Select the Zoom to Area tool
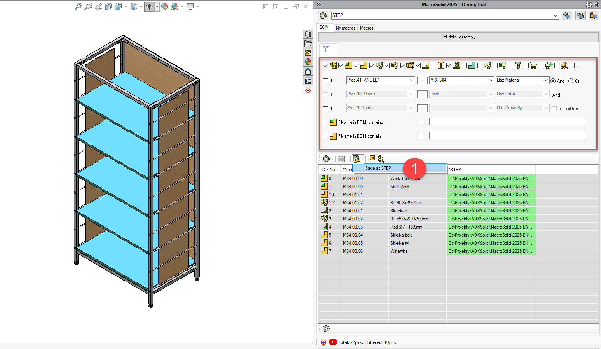 (x=88, y=7)
